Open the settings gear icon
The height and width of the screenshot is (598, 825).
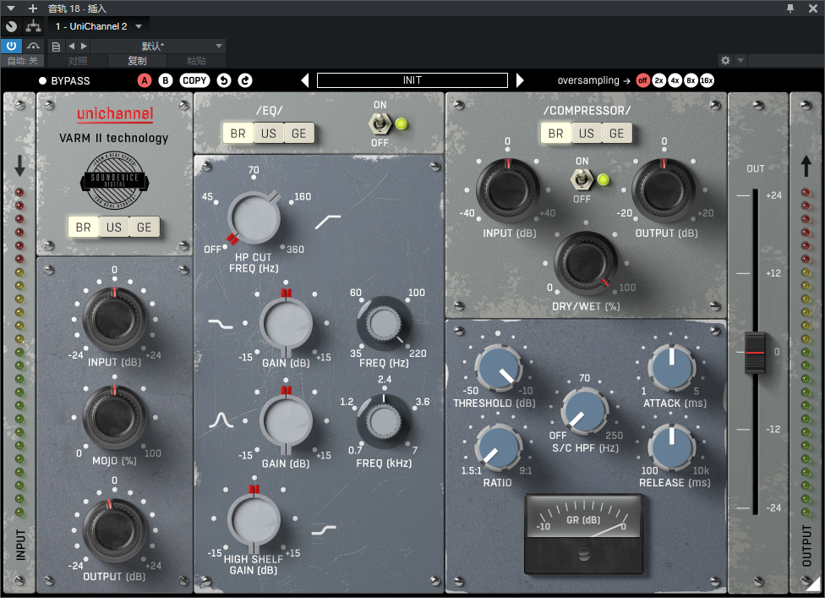725,61
